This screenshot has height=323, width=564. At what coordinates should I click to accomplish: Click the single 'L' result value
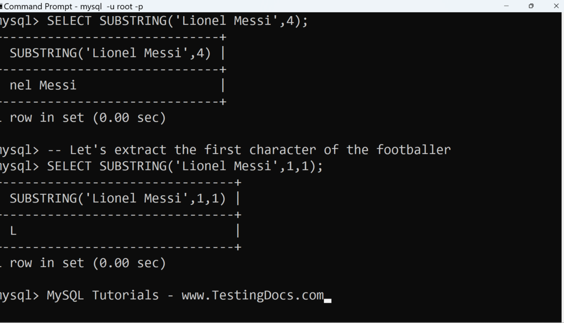pos(13,231)
